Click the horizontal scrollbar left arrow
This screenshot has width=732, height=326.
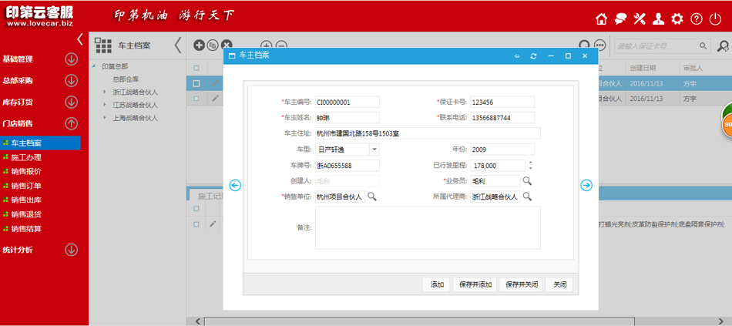198,321
